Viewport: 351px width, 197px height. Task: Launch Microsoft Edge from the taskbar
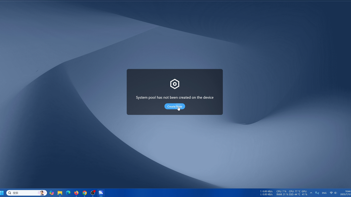[68, 193]
